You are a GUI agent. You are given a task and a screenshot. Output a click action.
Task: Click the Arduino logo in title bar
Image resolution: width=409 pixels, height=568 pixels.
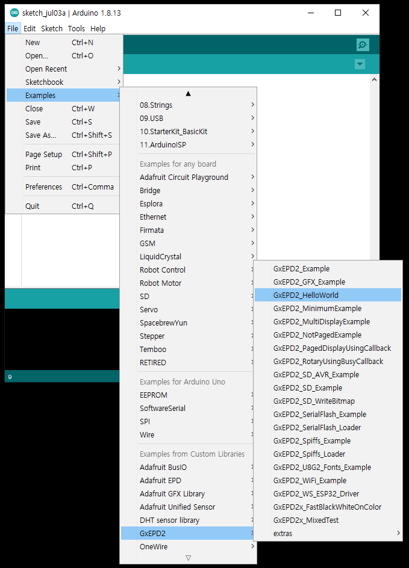(x=14, y=13)
